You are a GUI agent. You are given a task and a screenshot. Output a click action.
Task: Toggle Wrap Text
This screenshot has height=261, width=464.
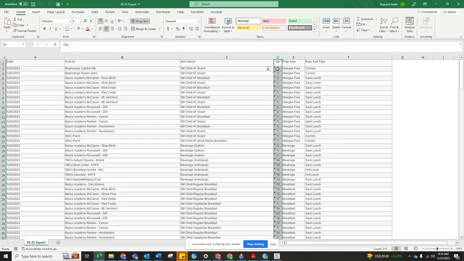[140, 21]
